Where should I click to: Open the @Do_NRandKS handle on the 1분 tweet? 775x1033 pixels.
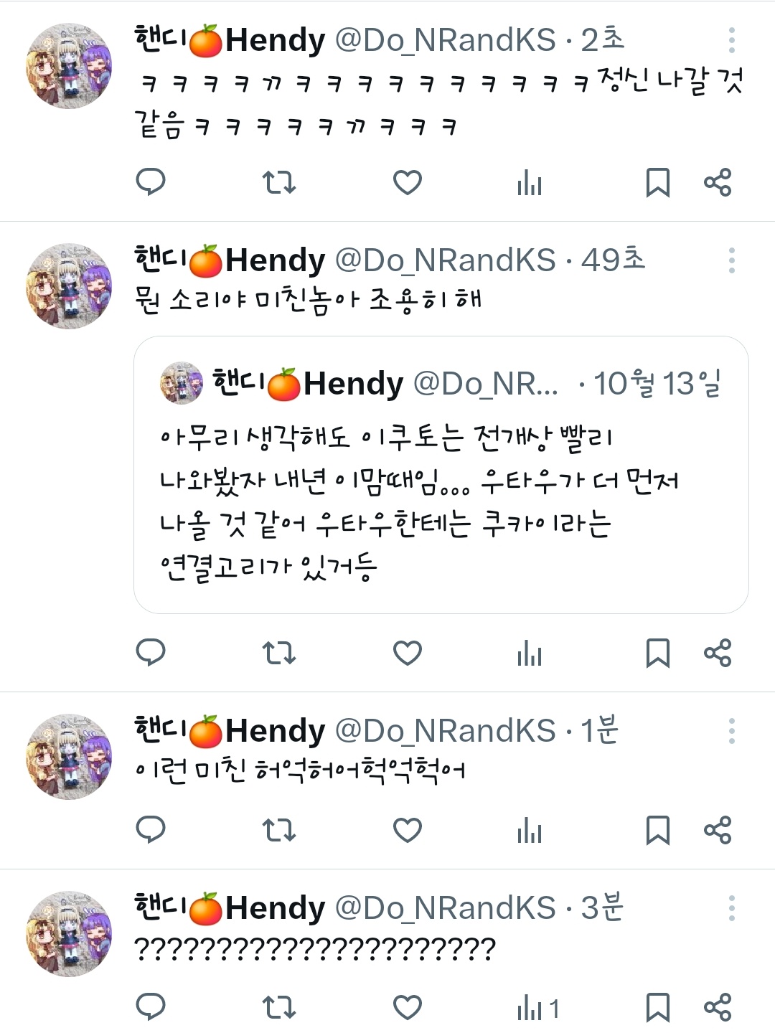click(446, 731)
